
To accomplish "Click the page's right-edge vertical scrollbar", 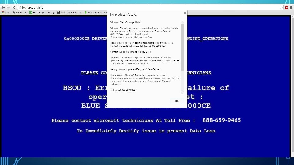I will 292,86.
